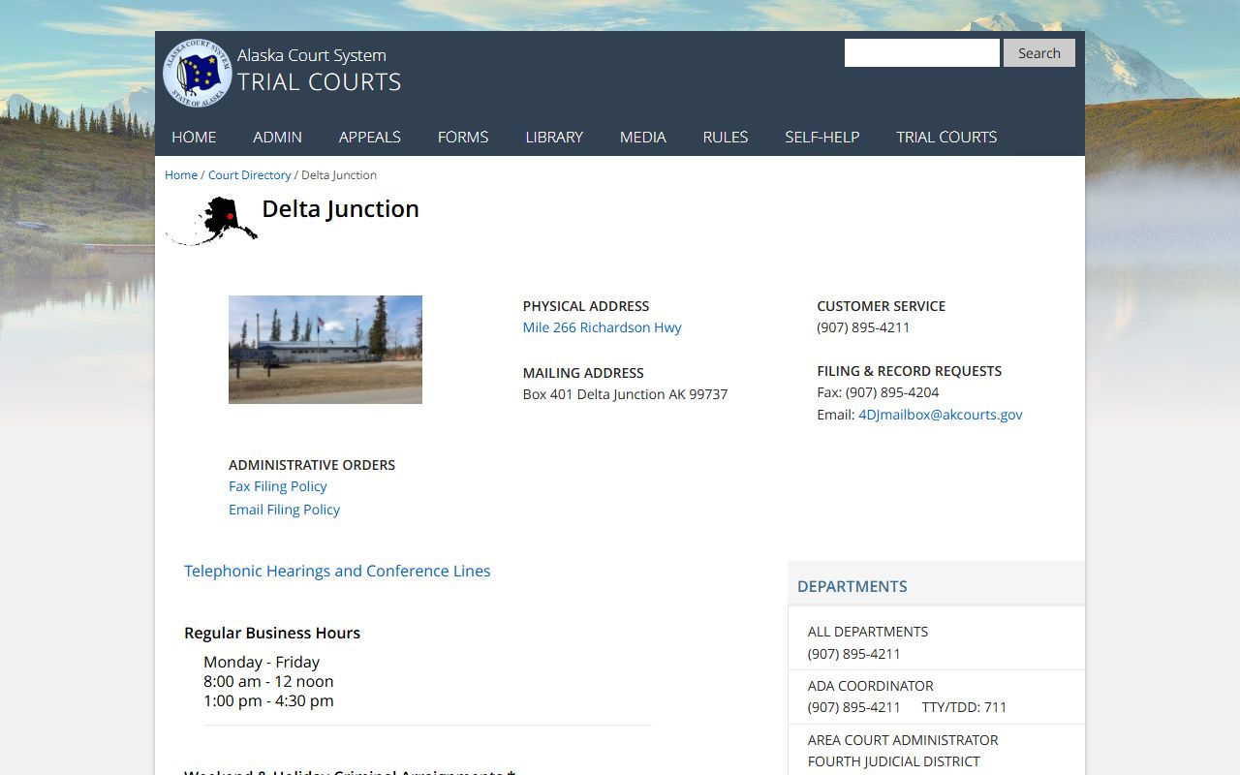Click mailing address Box 401 Delta Junction
The height and width of the screenshot is (775, 1240).
pos(626,394)
